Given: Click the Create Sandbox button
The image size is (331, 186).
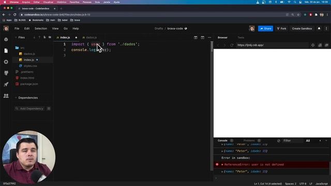Looking at the screenshot, I should point(302,28).
